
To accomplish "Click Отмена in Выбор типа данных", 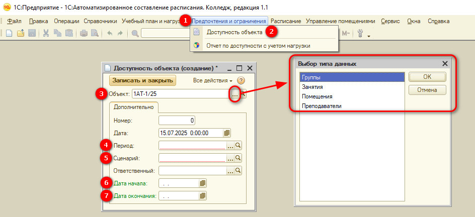I will tap(427, 90).
